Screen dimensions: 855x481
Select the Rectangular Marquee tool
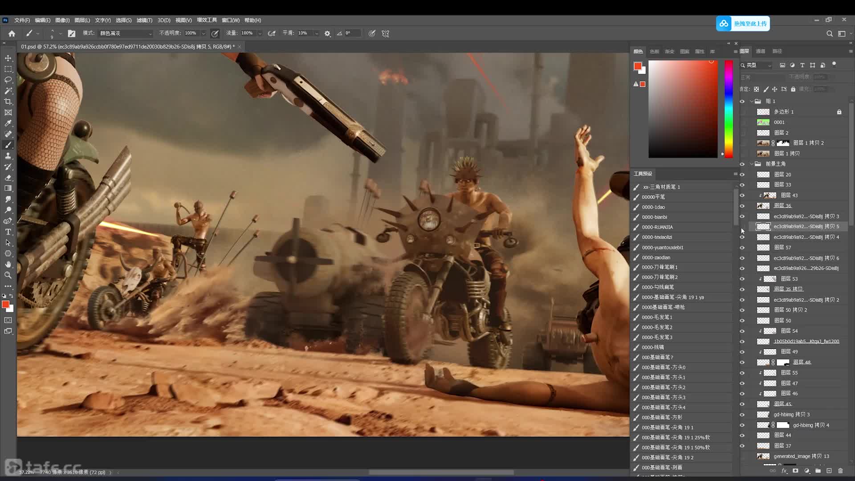click(8, 69)
